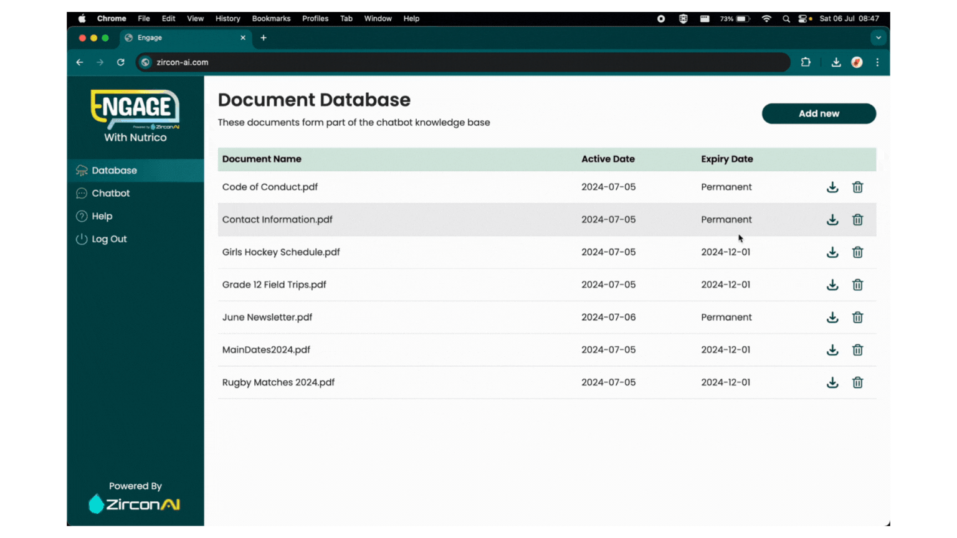This screenshot has width=957, height=538.
Task: Open Chrome three-dot menu
Action: (x=877, y=62)
